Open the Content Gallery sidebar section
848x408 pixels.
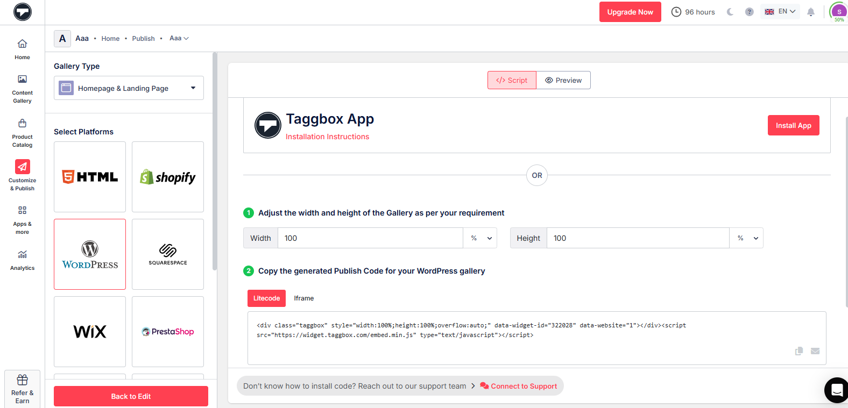tap(22, 89)
